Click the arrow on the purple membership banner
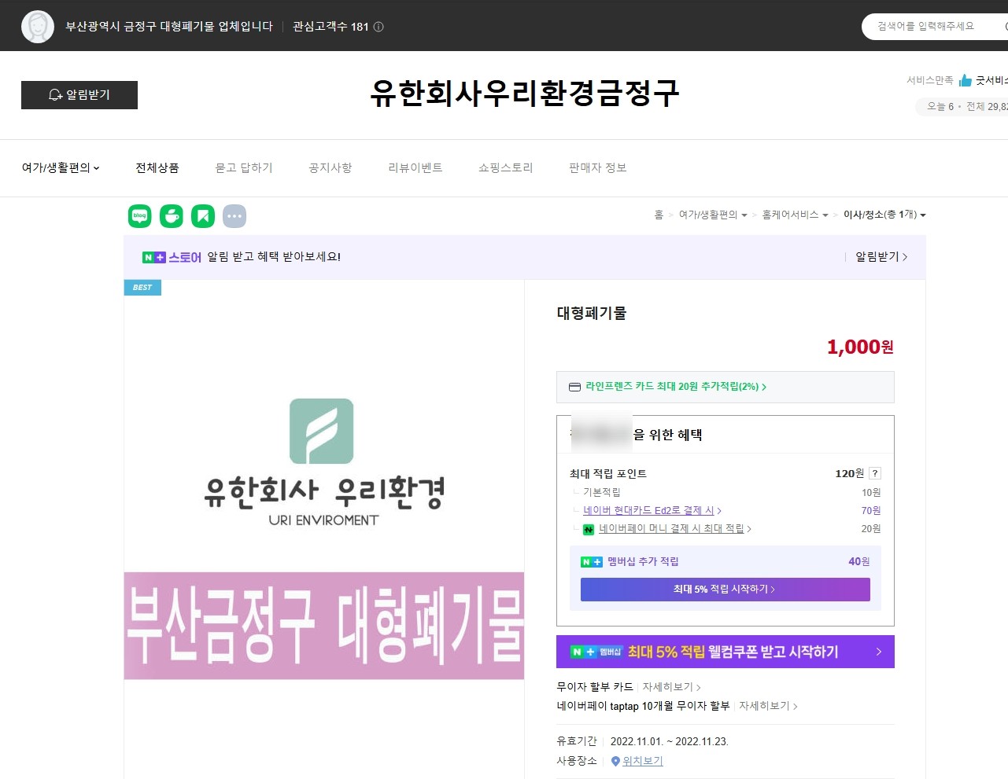The image size is (1008, 779). click(x=879, y=652)
